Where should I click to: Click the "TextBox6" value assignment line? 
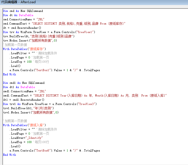point(55,150)
